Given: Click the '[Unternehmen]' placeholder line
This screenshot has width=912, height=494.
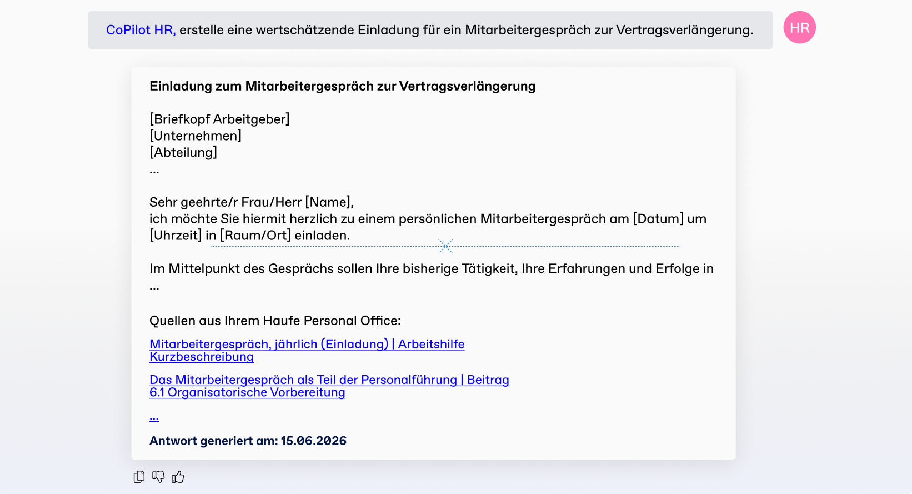Looking at the screenshot, I should click(x=196, y=136).
